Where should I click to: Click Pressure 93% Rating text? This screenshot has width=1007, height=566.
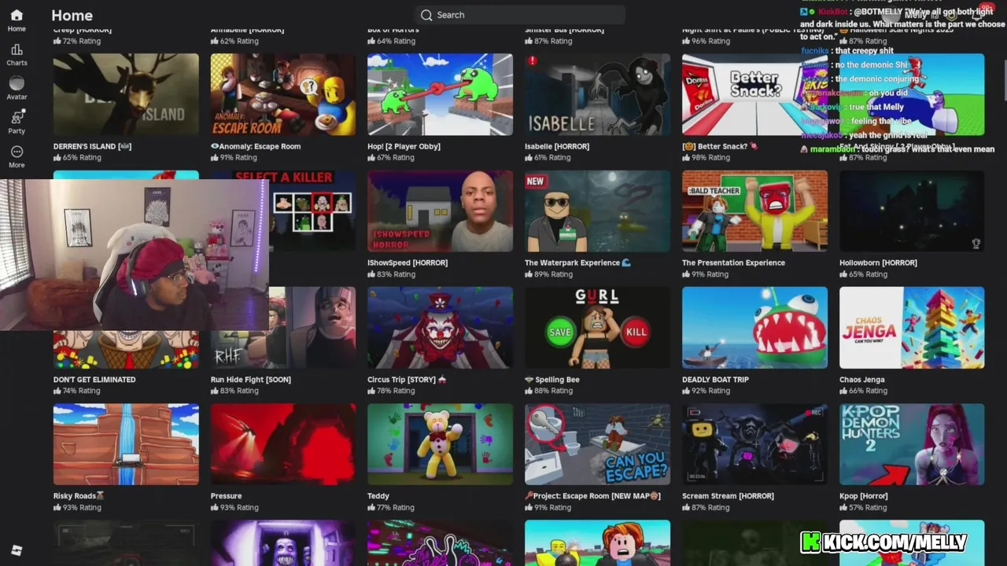234,508
